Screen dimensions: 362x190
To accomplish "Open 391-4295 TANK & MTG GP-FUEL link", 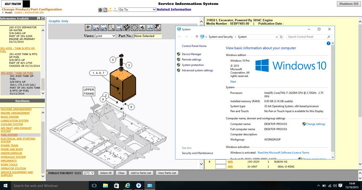I will (17, 50).
